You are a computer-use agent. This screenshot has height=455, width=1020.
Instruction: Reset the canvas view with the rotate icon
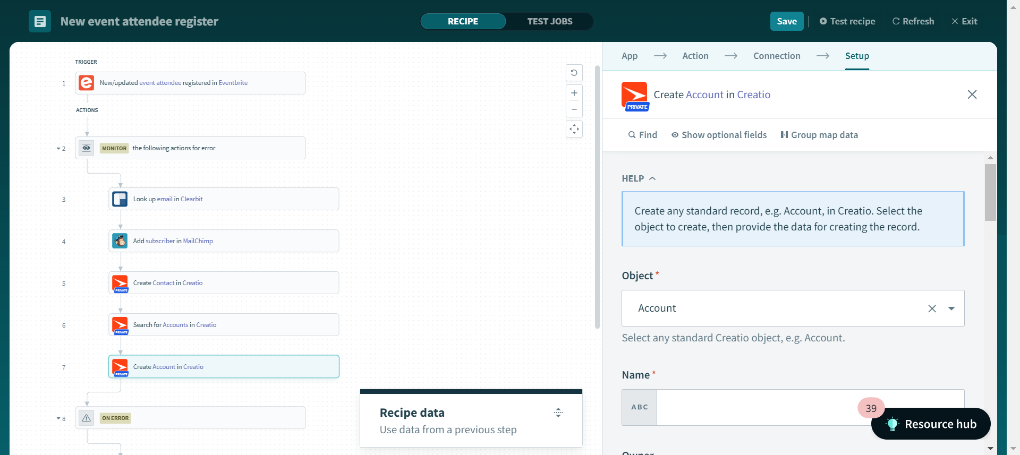tap(574, 73)
